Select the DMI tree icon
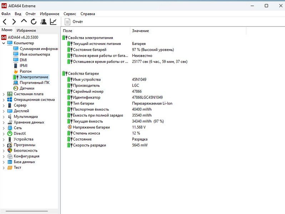Screen dimensions: 285x214 click(x=16, y=60)
